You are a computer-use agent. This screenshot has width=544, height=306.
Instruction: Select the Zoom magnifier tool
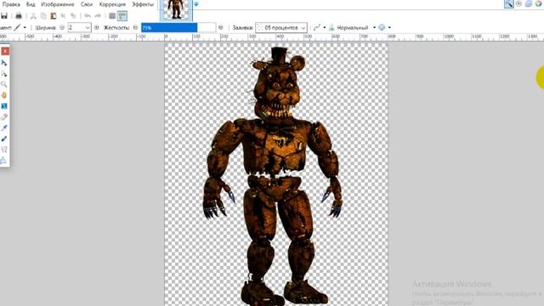[4, 84]
